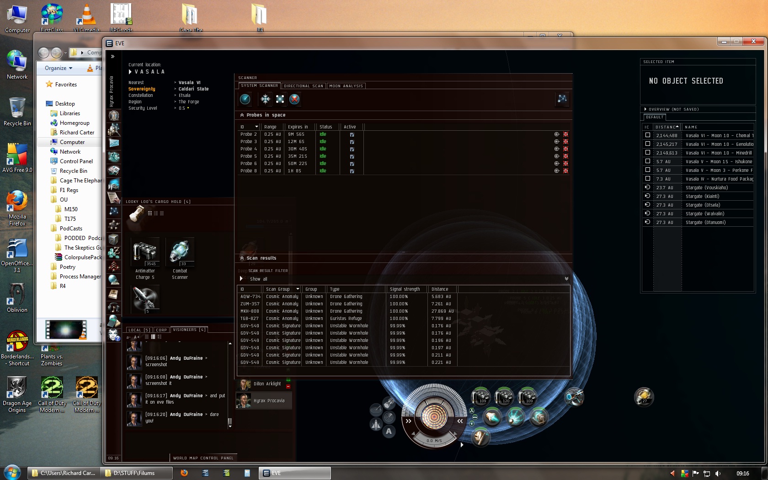Toggle Active checkbox for Probe 4
Screen dimensions: 768x480
tap(352, 149)
